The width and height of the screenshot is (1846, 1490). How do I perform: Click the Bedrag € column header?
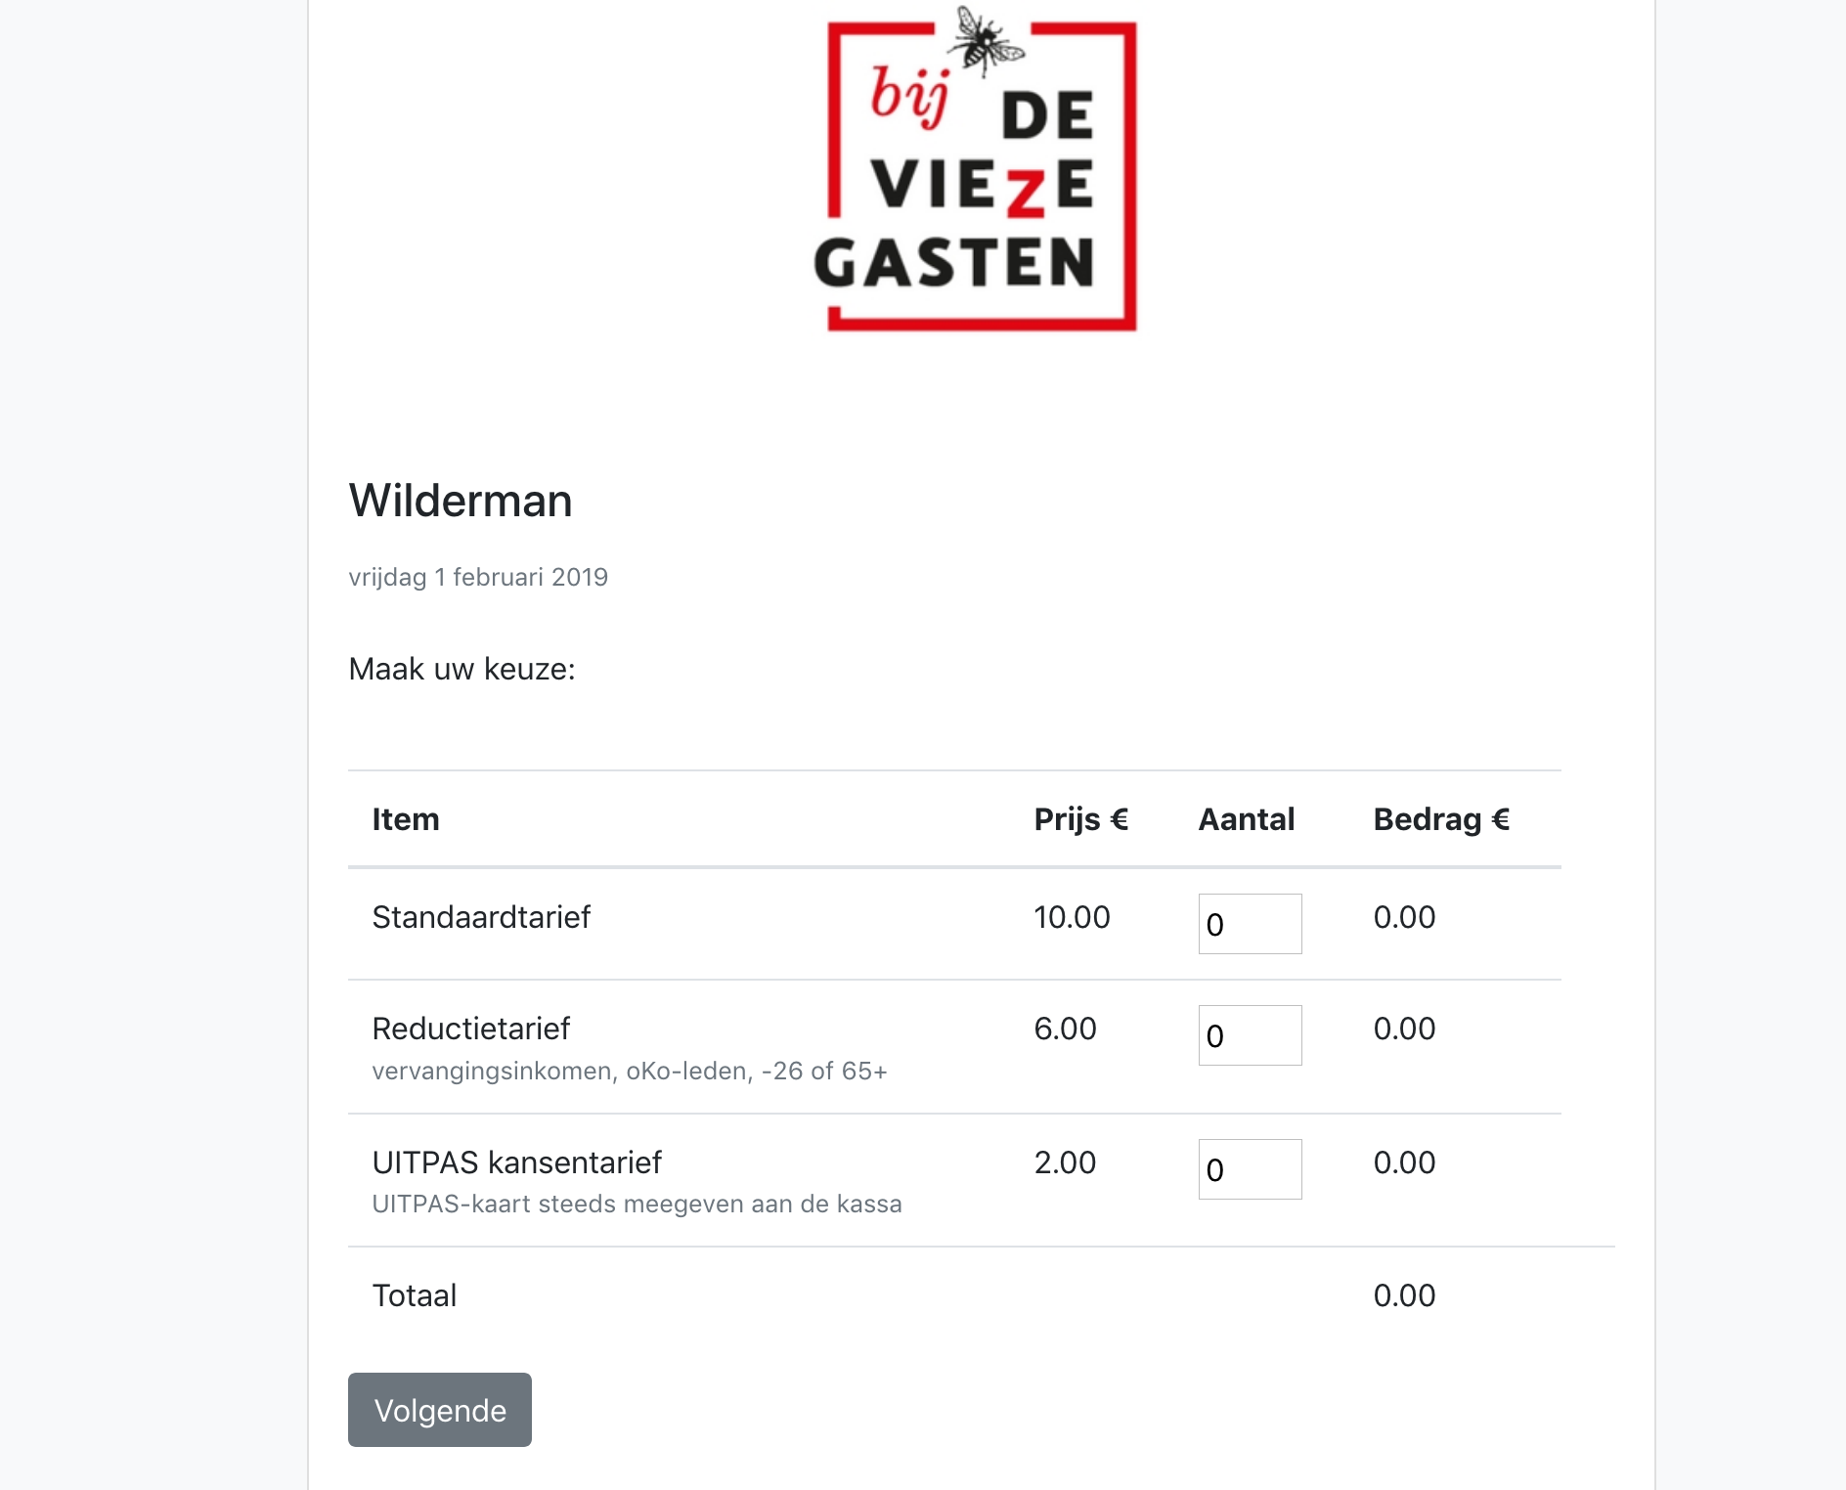coord(1441,819)
